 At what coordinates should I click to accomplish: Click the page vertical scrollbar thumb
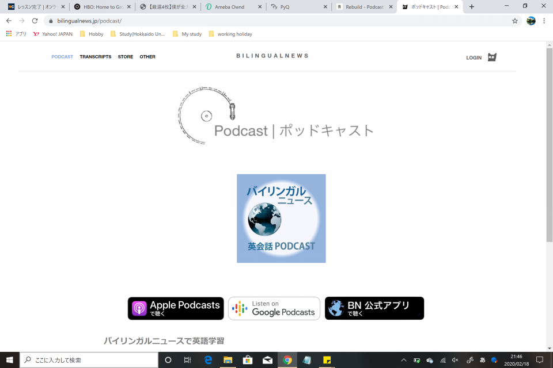[x=550, y=145]
